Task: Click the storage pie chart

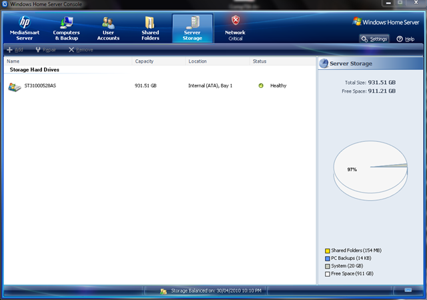Action: [x=371, y=171]
